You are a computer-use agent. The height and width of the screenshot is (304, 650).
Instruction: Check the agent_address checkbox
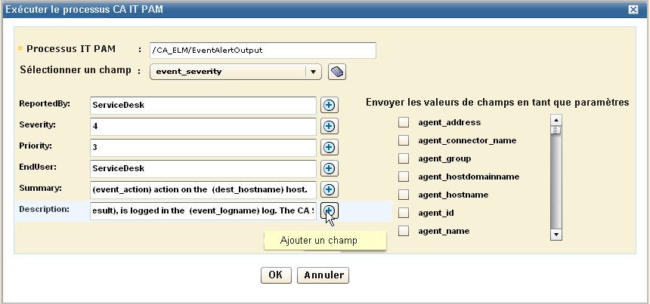click(x=404, y=122)
